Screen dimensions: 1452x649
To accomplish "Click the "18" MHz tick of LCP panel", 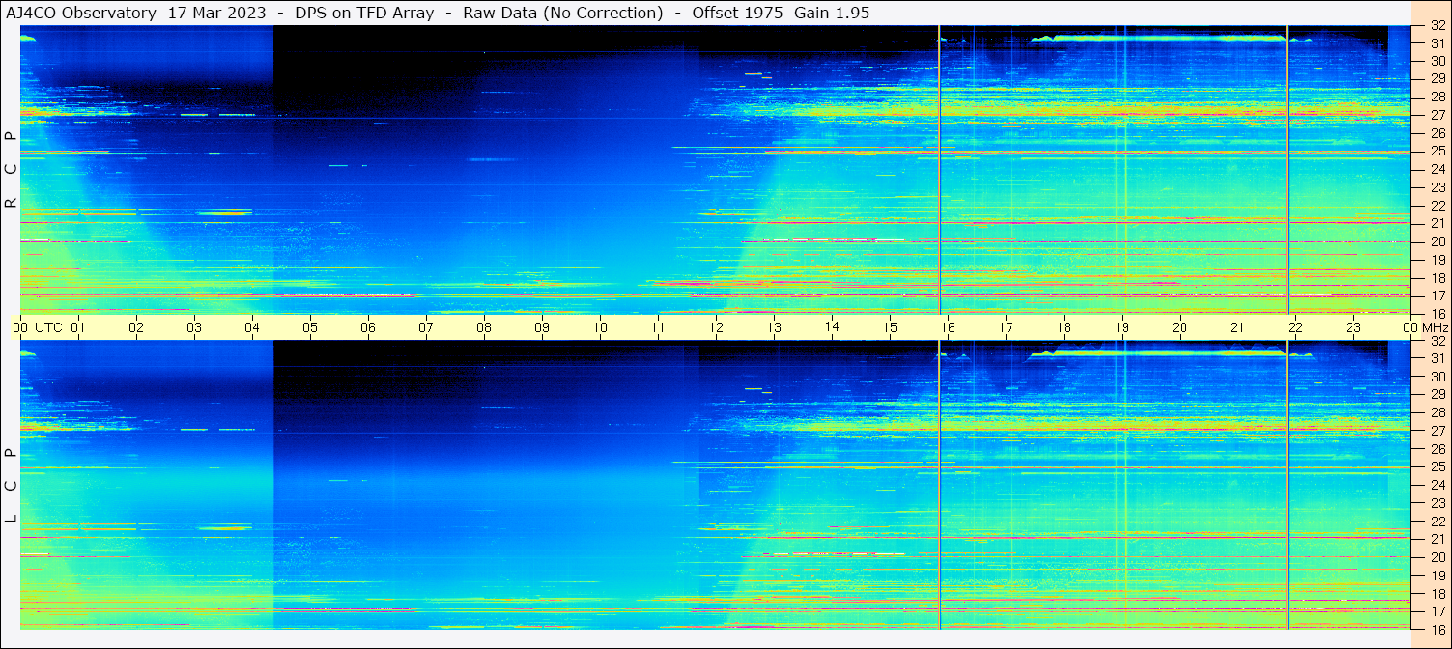I will 1437,594.
